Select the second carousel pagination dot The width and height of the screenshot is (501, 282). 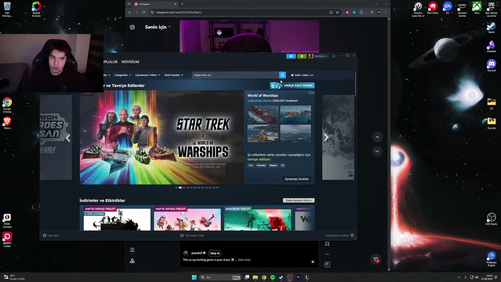click(x=180, y=188)
